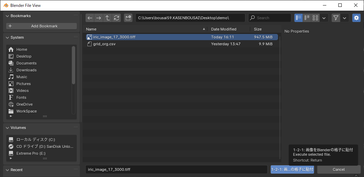Click Bookmarks panel drag grip dots
Screen dimensions: 364x177
(x=76, y=16)
